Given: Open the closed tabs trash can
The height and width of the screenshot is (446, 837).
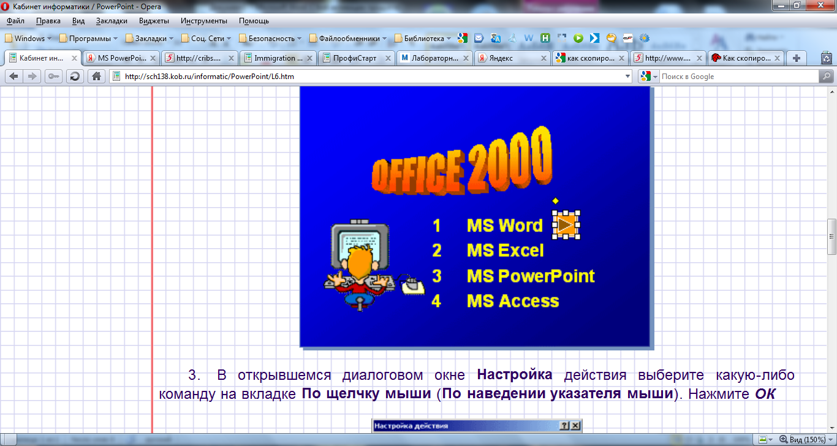Looking at the screenshot, I should tap(826, 58).
